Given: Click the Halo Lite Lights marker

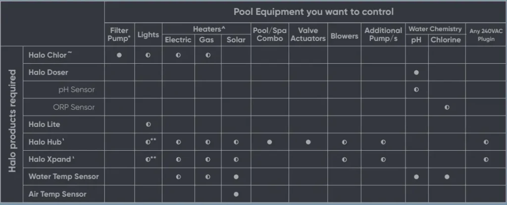Looking at the screenshot, I should click(x=148, y=124).
